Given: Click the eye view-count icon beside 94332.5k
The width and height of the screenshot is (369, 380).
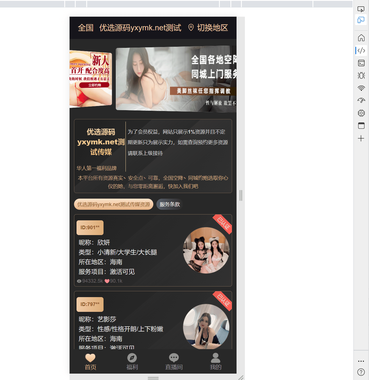Looking at the screenshot, I should coord(79,281).
